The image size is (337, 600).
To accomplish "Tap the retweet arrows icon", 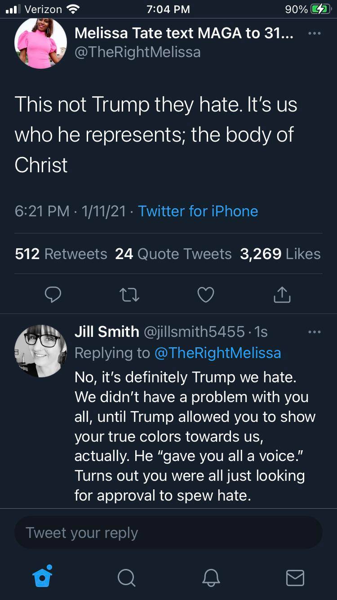I will pyautogui.click(x=129, y=295).
